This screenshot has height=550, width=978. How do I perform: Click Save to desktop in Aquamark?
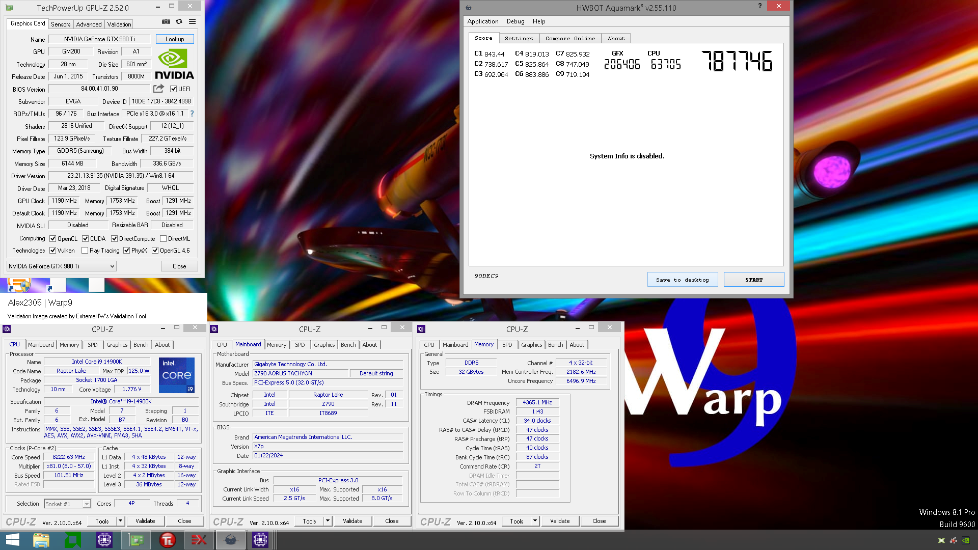point(683,280)
